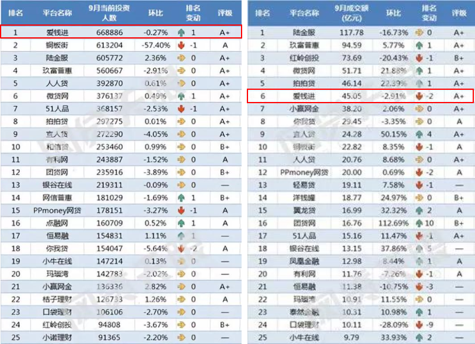
Task: Click the down arrow in the 178151 row
Action: pos(181,210)
